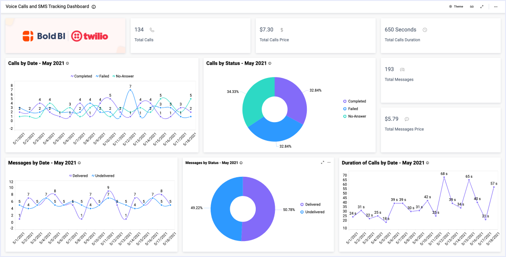Select the Total Calls card
This screenshot has height=257, width=506.
point(190,36)
